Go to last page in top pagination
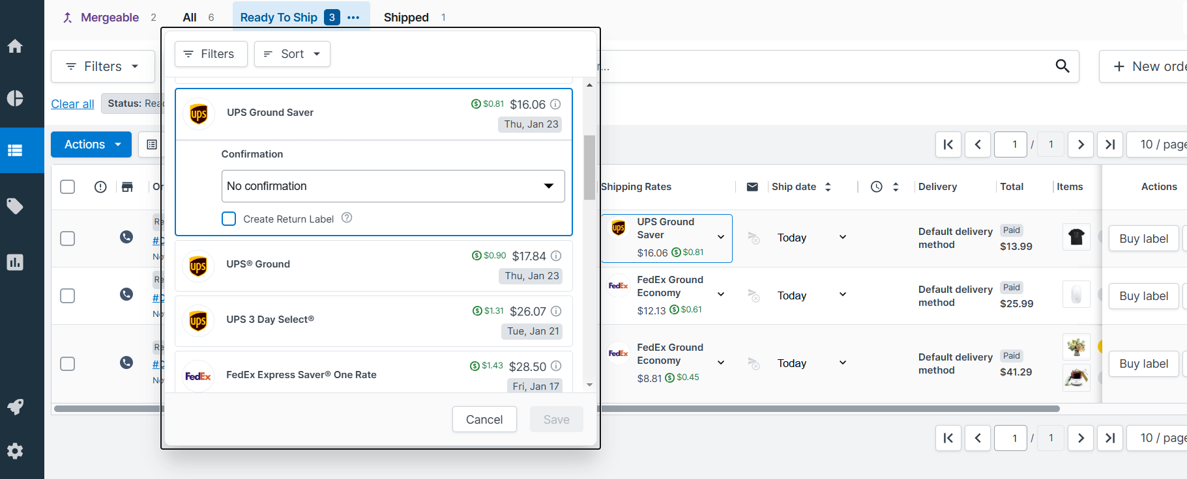 point(1110,144)
